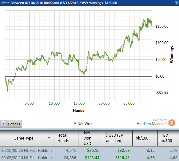Image resolution: width=179 pixels, height=161 pixels.
Task: Click the $50.00 axis label
Action: [x=161, y=59]
